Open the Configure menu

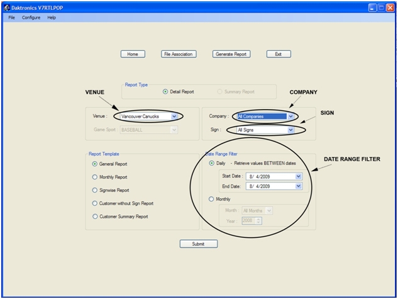click(31, 18)
